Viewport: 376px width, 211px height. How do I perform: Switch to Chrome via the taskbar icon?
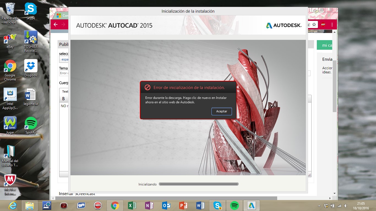[115, 206]
